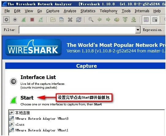Viewport: 166px width, 136px height.
Task: Reload the capture file icon
Action: tap(79, 20)
